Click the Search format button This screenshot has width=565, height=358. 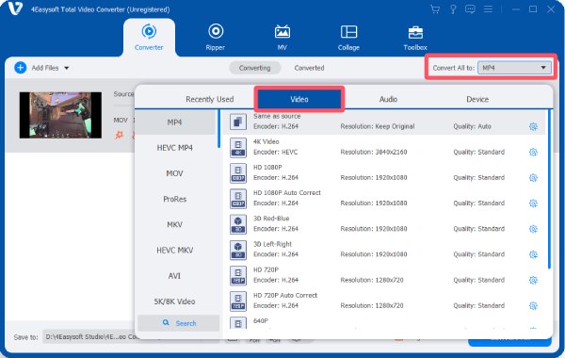179,323
